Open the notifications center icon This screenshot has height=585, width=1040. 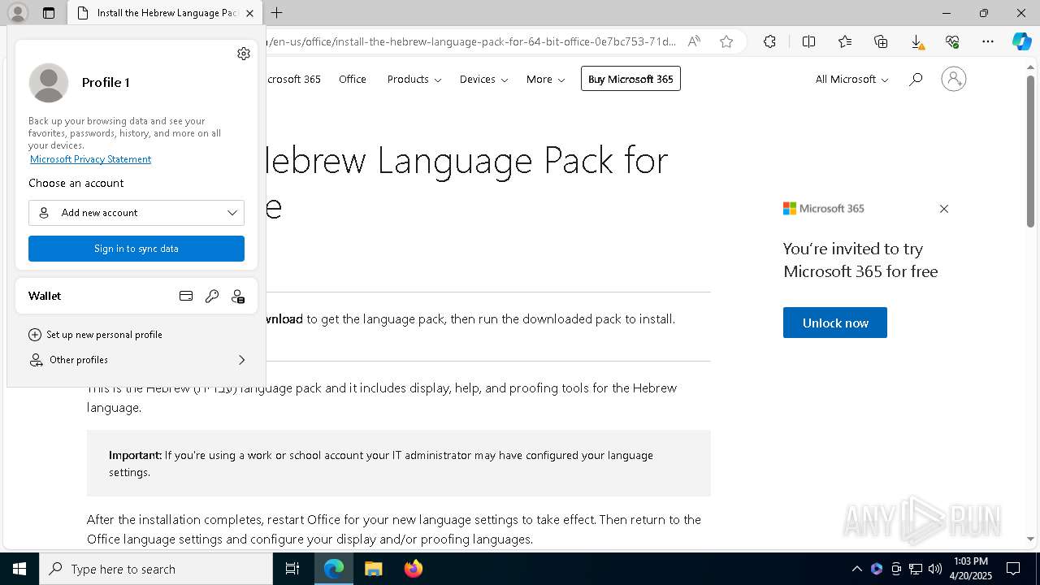(1013, 569)
